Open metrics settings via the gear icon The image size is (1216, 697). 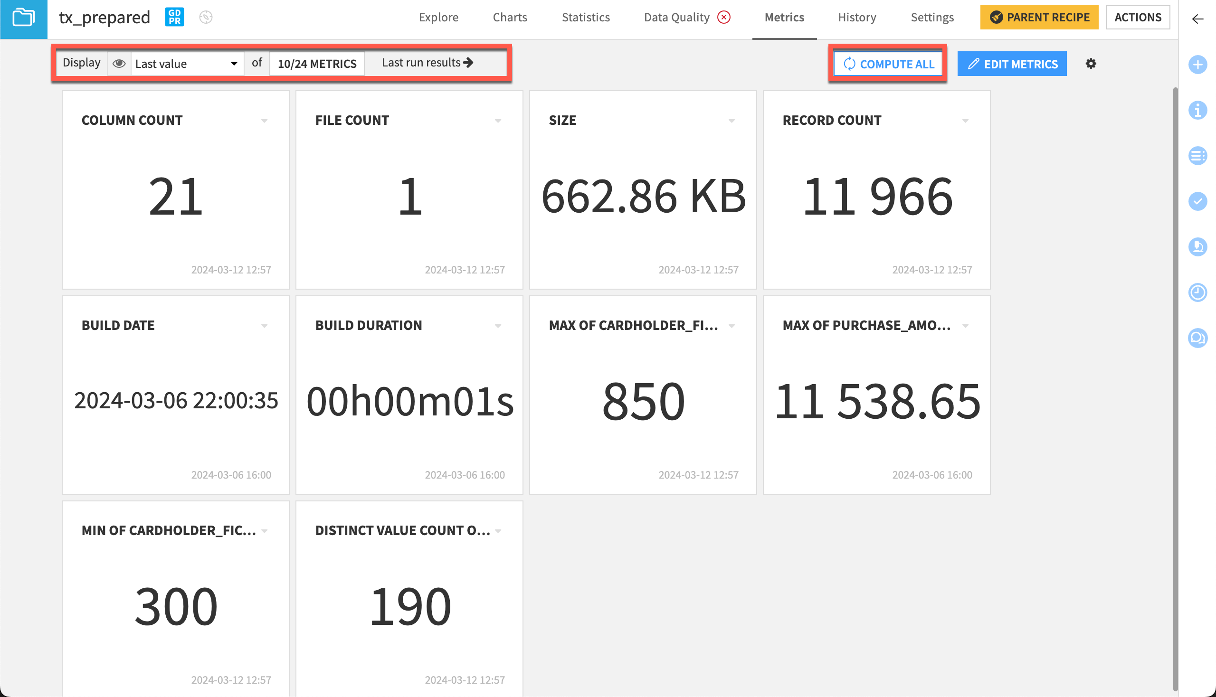click(x=1091, y=63)
